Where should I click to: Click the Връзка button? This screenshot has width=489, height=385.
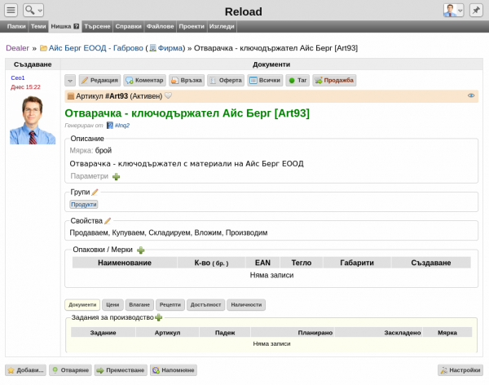187,81
